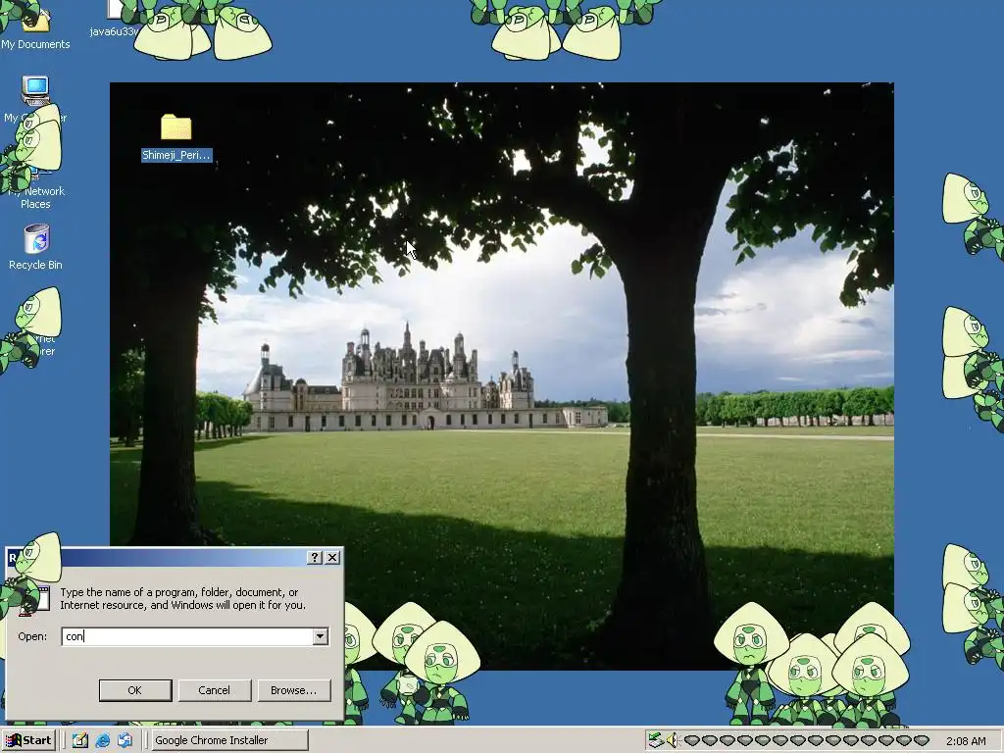The image size is (1004, 753).
Task: Confirm the Run dialog with OK
Action: 135,690
